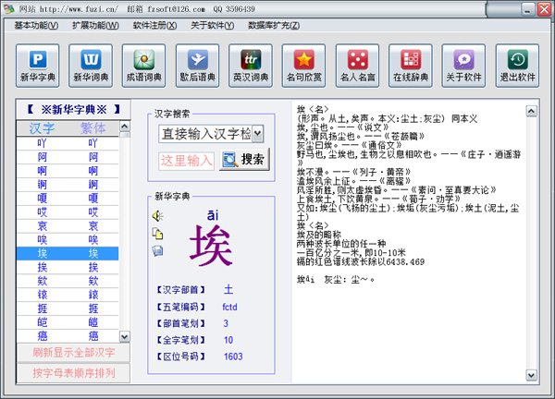
Task: Click the ※新华字典※ panel header
Action: coord(73,110)
